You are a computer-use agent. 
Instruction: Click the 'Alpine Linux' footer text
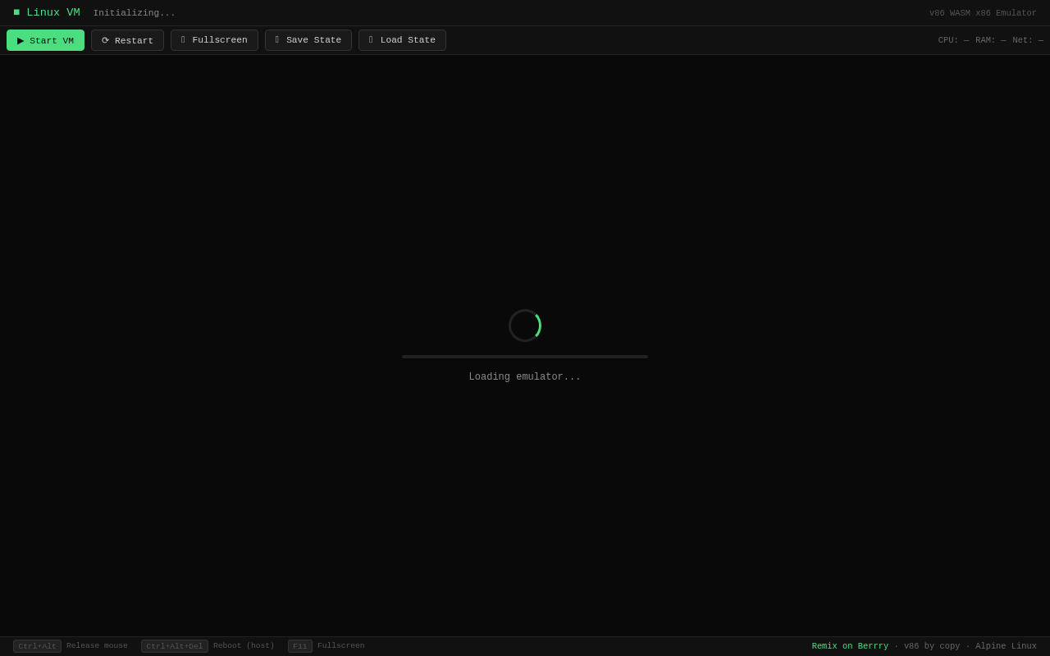pos(1006,646)
